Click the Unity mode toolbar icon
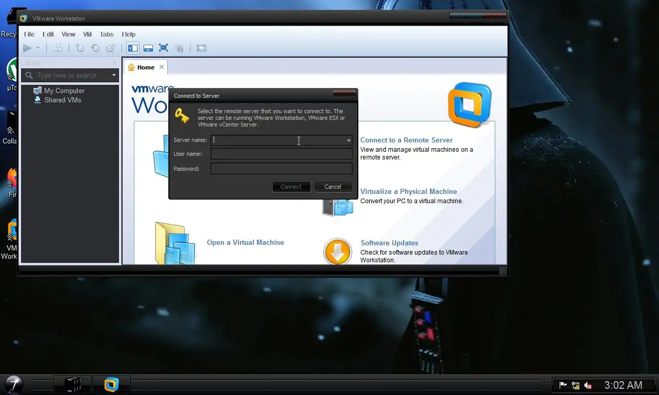This screenshot has width=659, height=395. coord(179,48)
